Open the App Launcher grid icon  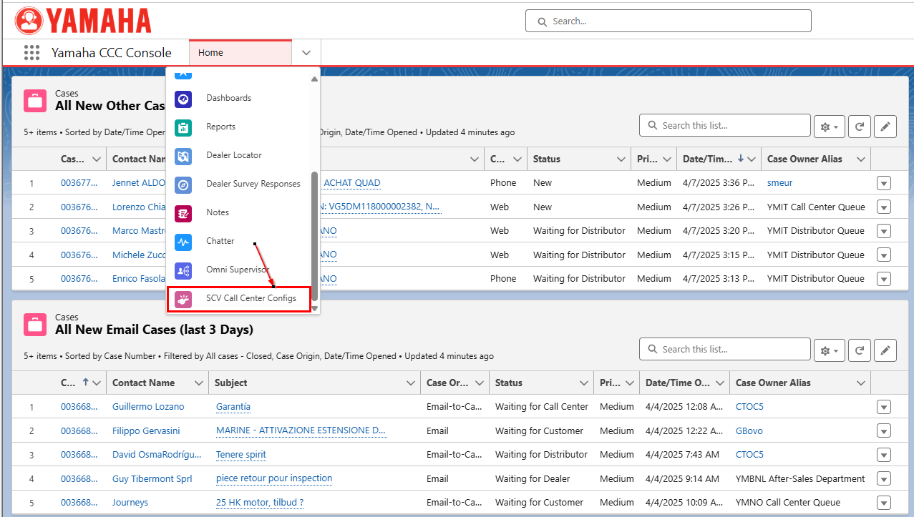coord(31,52)
